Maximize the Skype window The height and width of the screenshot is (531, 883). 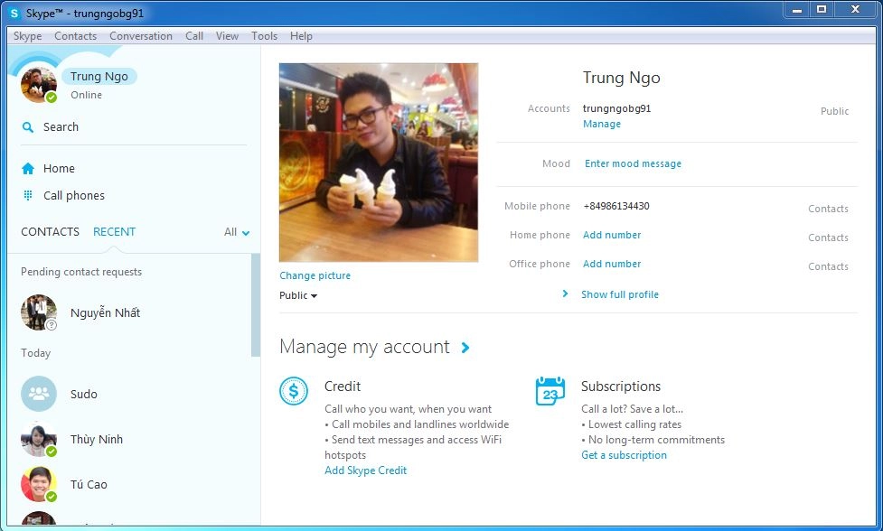click(822, 10)
